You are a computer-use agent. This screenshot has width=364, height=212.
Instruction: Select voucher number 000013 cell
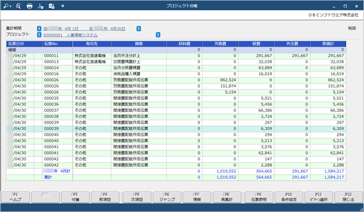tap(58, 62)
